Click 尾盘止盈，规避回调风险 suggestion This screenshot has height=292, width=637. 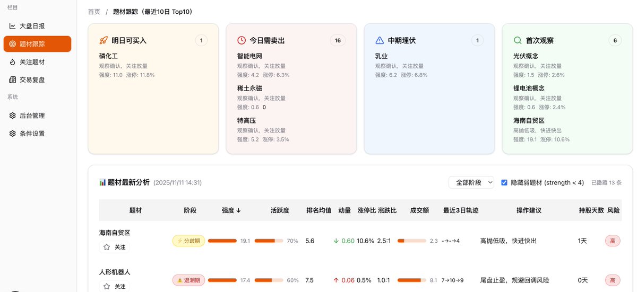514,280
